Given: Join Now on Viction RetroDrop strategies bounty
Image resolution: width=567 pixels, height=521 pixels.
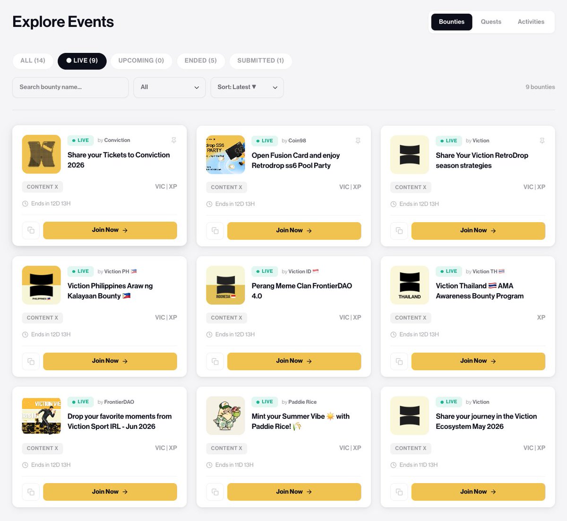Looking at the screenshot, I should [478, 231].
